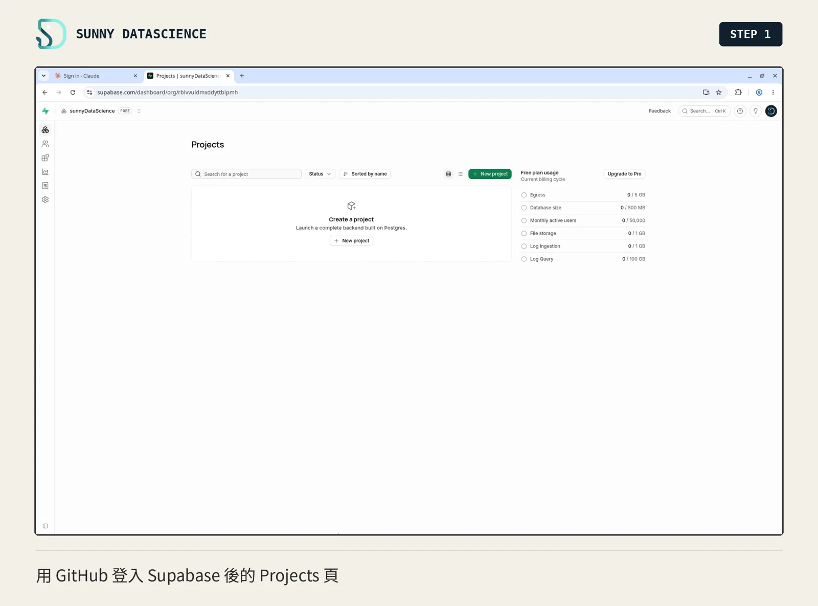Open the Integrations sidebar icon
Viewport: 818px width, 606px height.
[46, 158]
